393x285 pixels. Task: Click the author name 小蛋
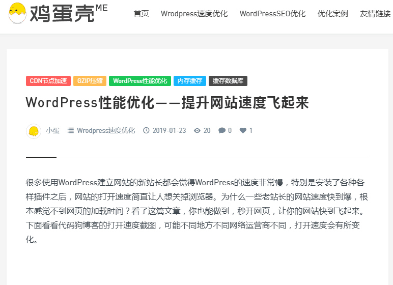click(x=52, y=130)
